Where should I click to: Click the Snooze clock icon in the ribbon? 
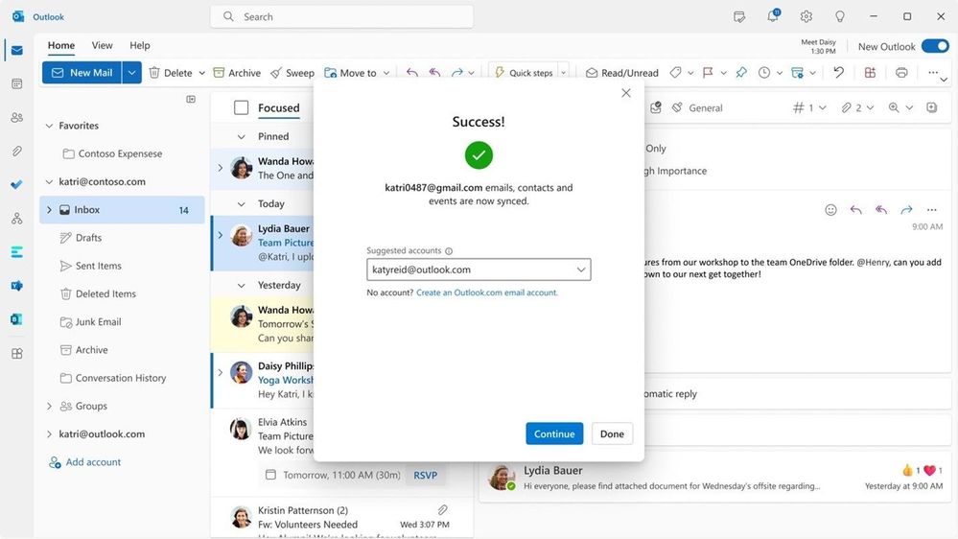click(764, 73)
